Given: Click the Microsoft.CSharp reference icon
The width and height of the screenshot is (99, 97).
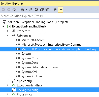Looking at the screenshot, I should click(x=18, y=40).
